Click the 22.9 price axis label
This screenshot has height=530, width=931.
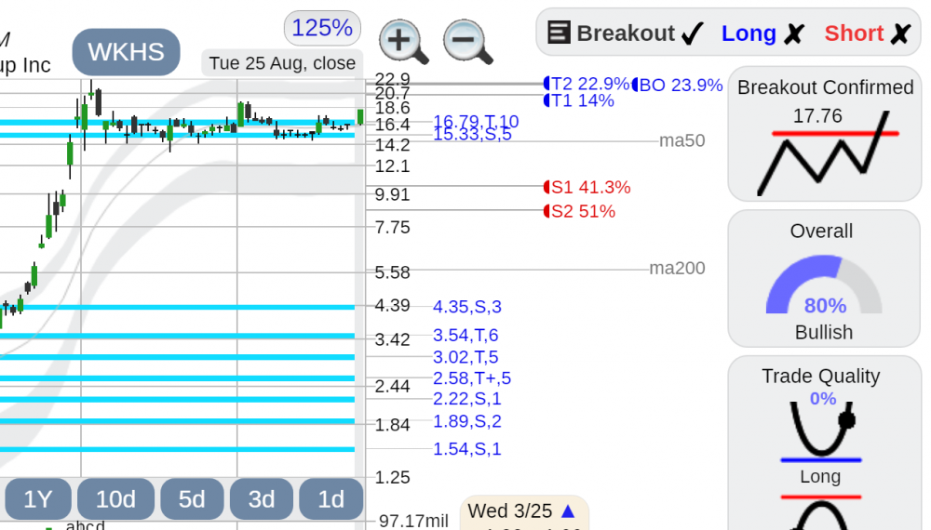393,79
